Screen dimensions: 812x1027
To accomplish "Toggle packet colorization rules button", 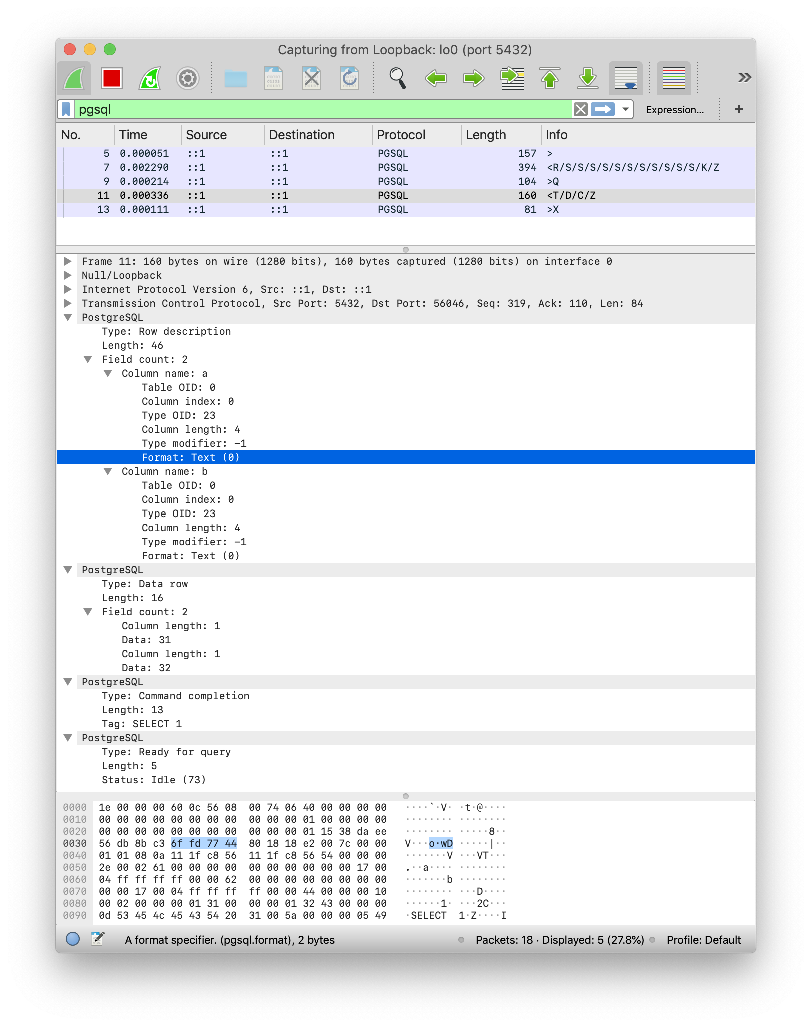I will [x=673, y=78].
